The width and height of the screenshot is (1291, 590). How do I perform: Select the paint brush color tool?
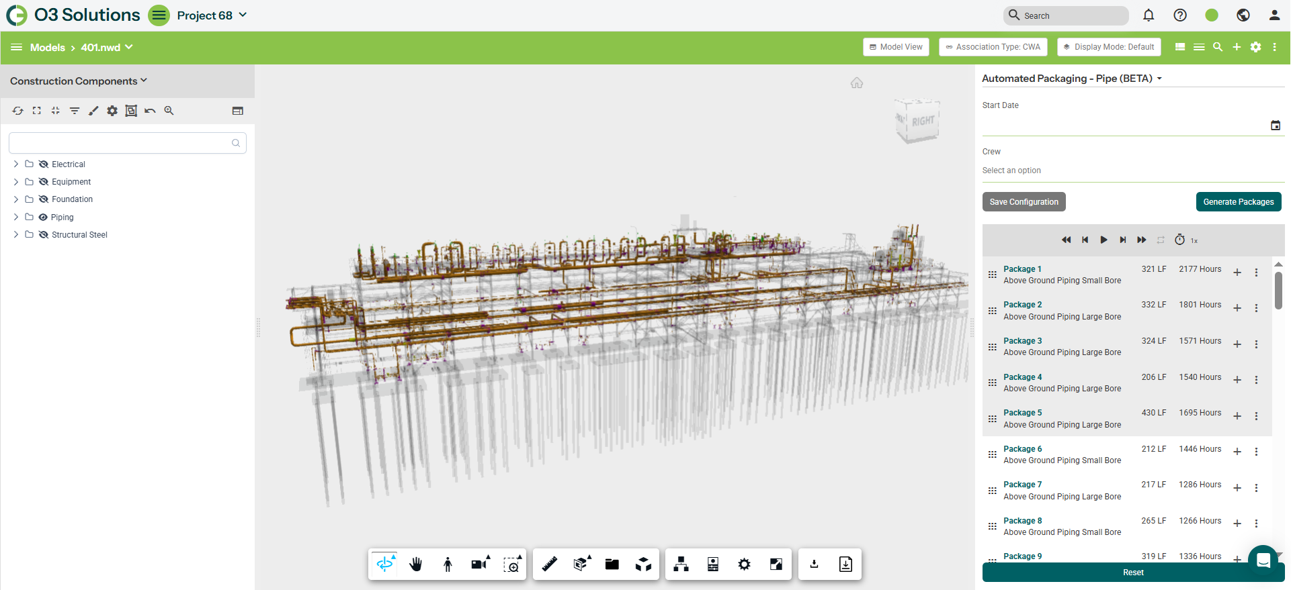point(93,111)
